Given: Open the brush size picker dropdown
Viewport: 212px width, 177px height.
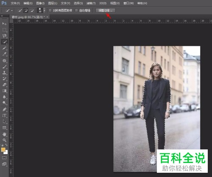Looking at the screenshot, I should coord(45,11).
